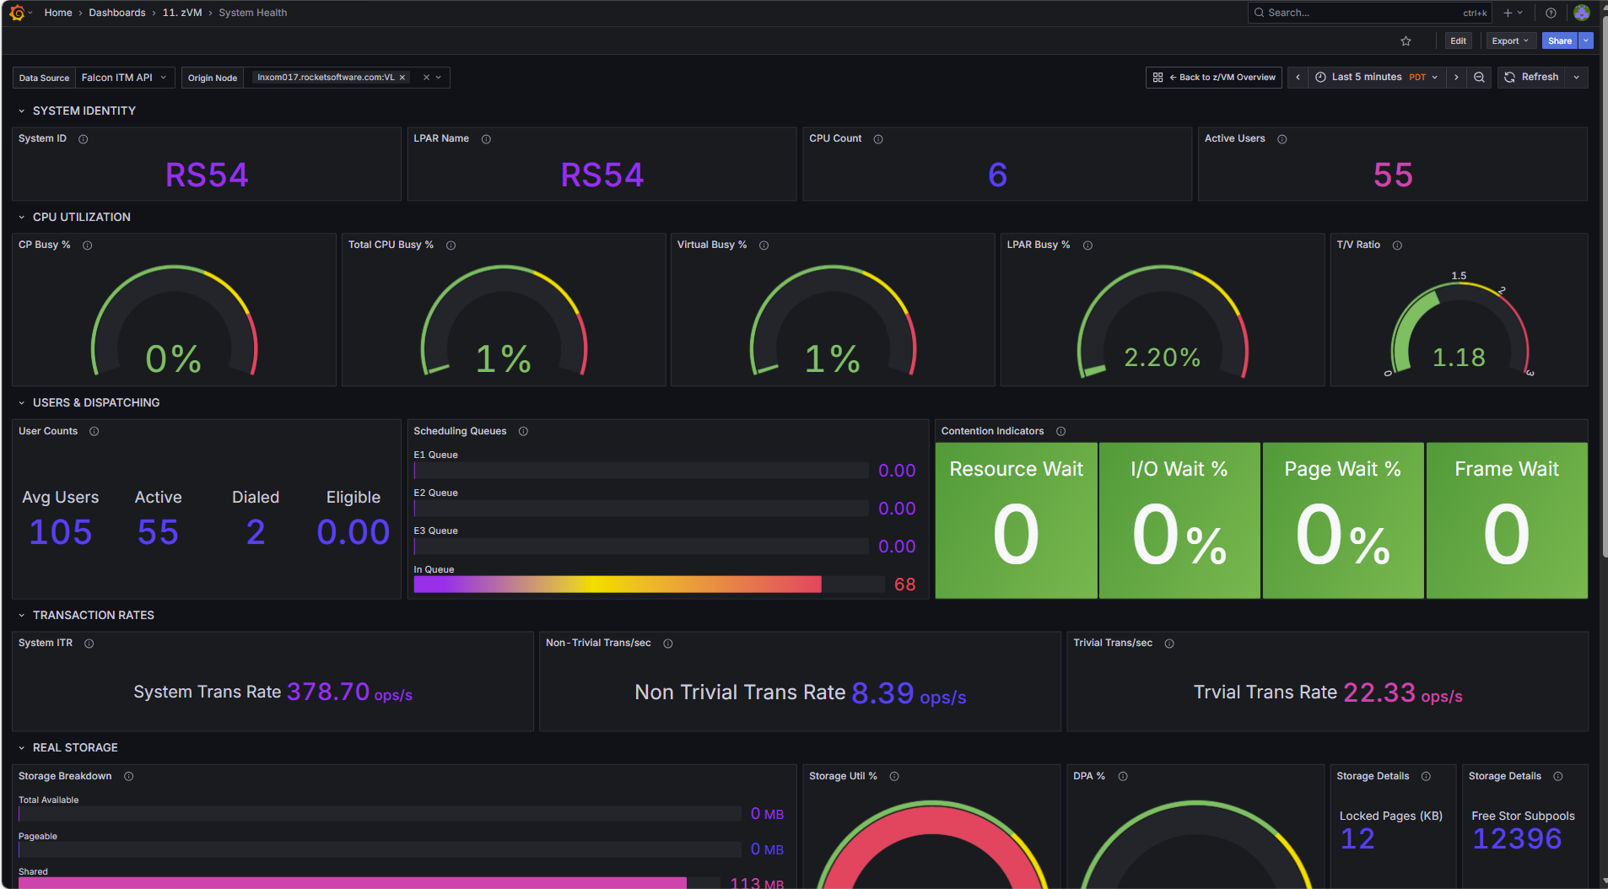The height and width of the screenshot is (889, 1608).
Task: Click the Edit dashboard button
Action: (x=1458, y=40)
